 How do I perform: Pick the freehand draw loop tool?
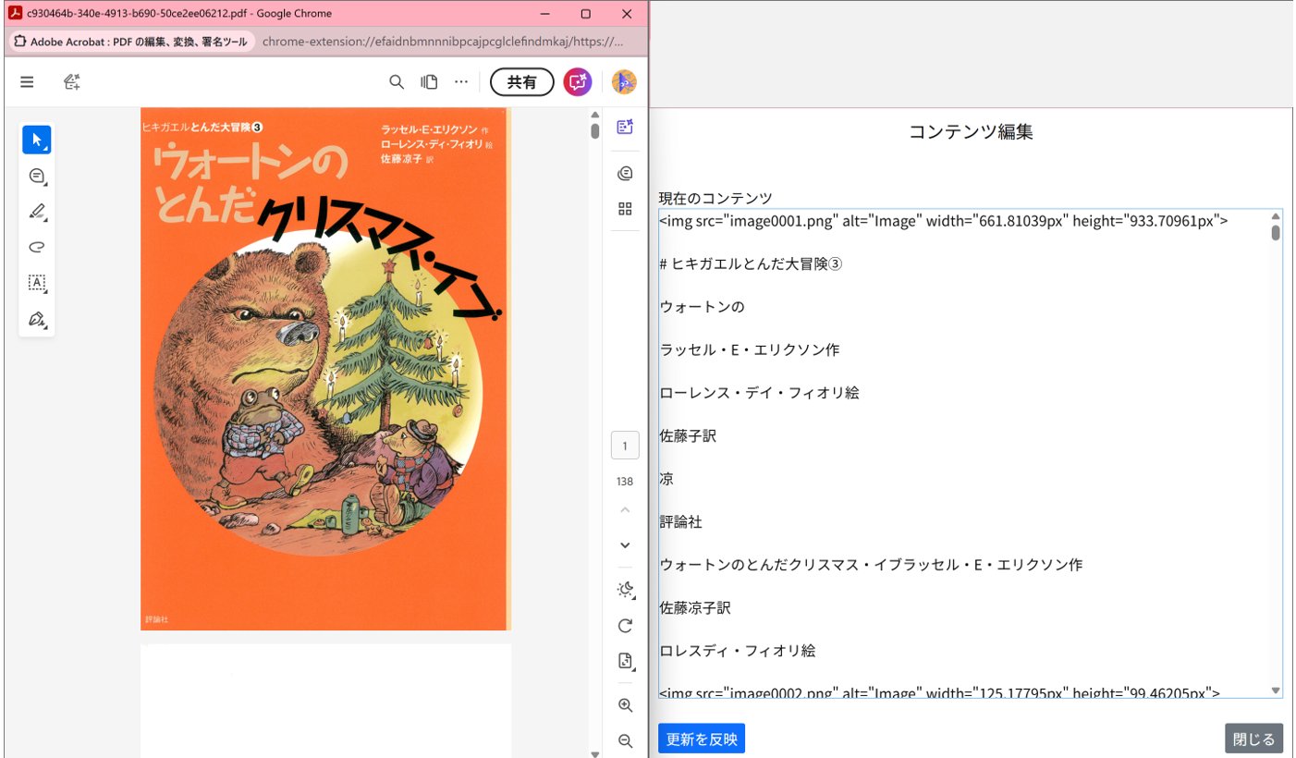(x=36, y=247)
